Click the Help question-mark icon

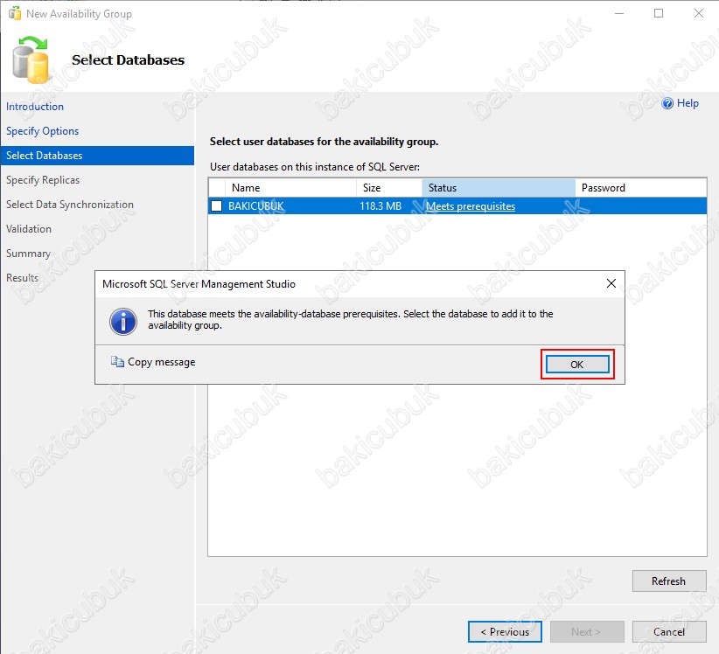pyautogui.click(x=667, y=103)
